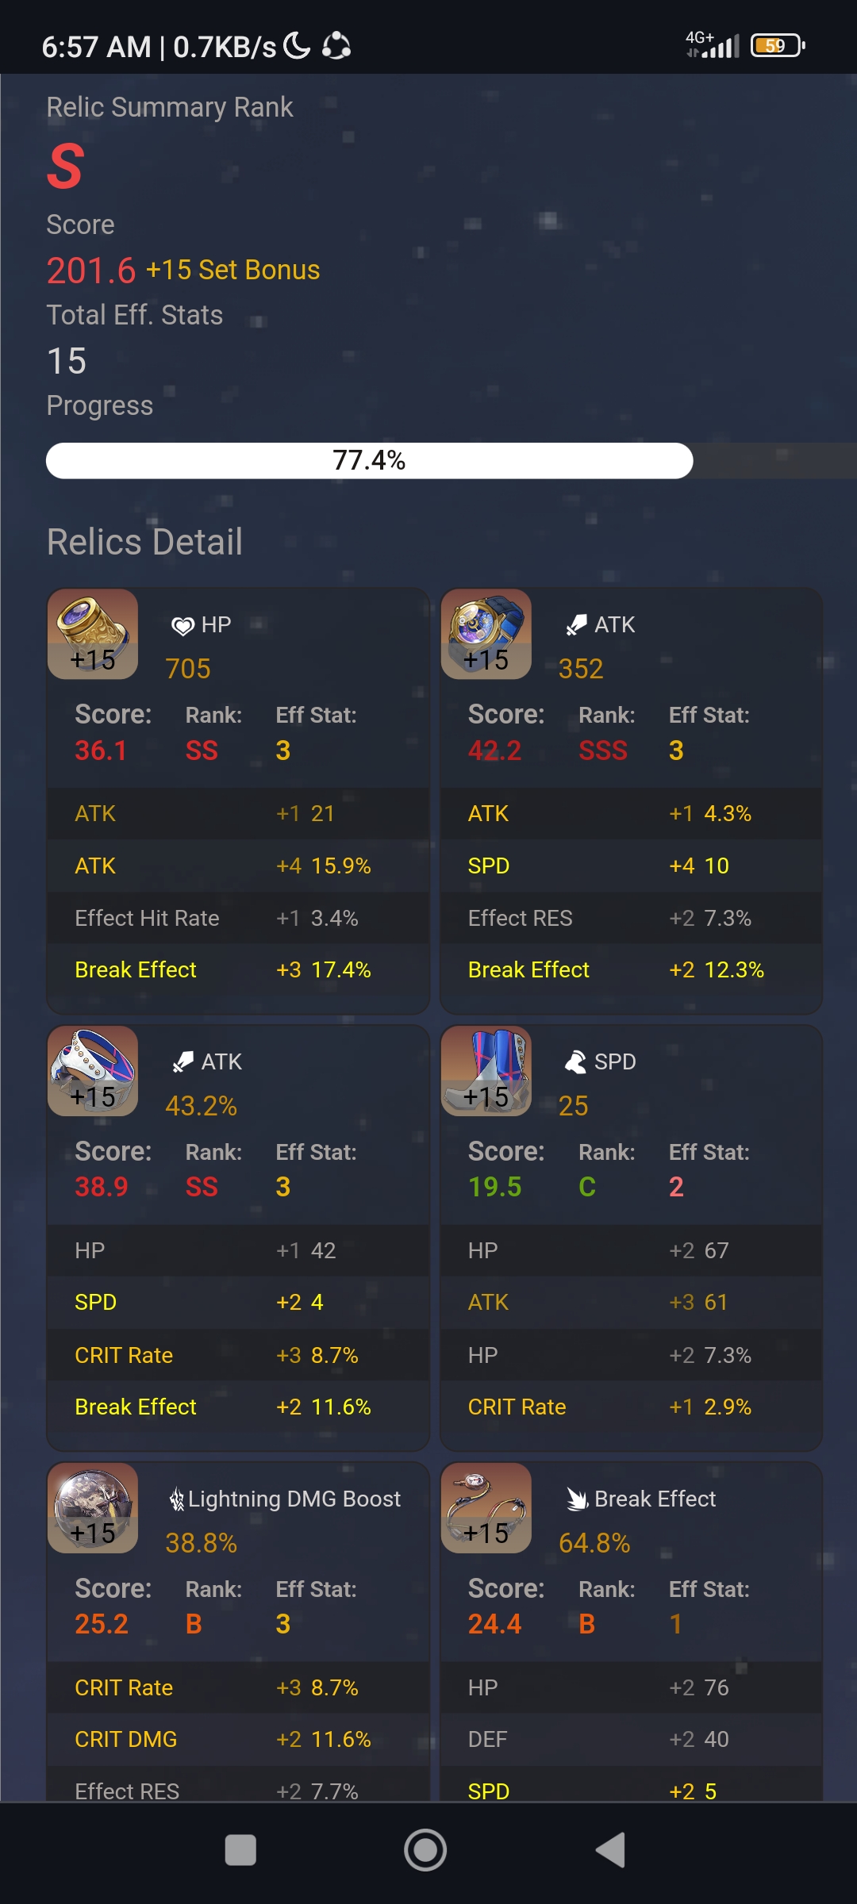Click the +15 Set Bonus label
The image size is (857, 1904).
232,270
